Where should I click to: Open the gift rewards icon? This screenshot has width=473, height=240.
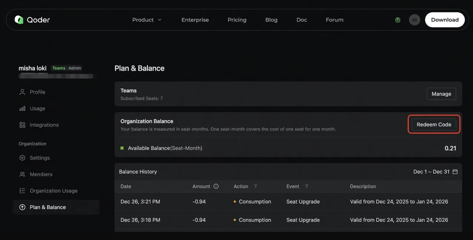pos(398,20)
